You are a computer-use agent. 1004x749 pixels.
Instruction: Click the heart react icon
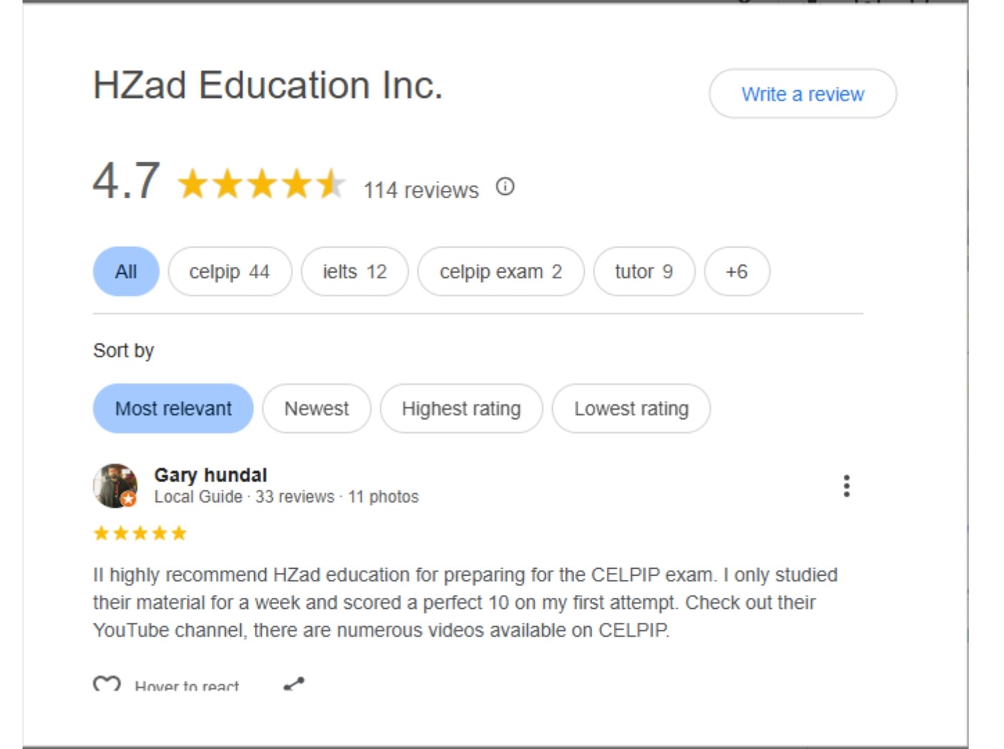[x=106, y=684]
